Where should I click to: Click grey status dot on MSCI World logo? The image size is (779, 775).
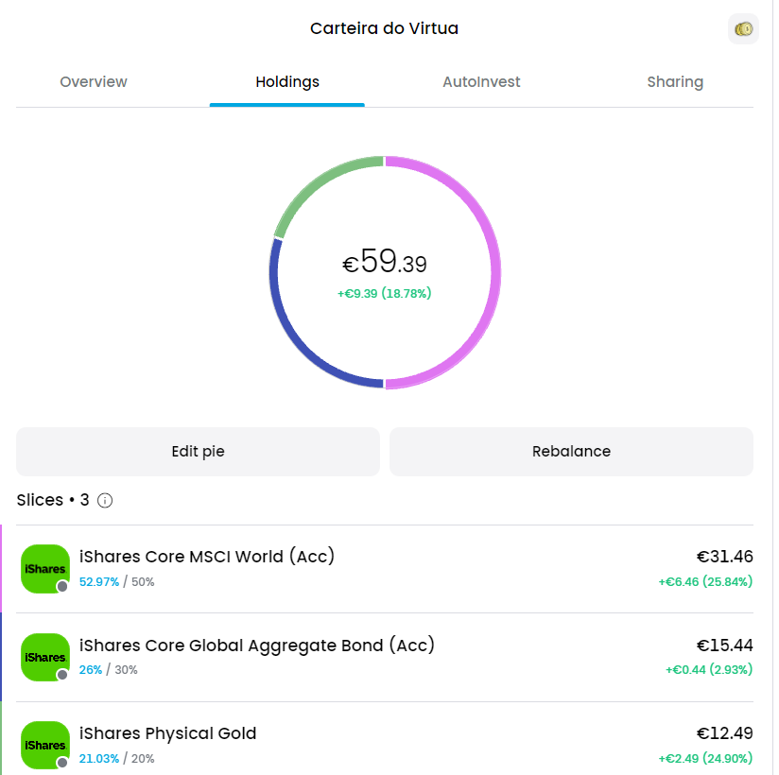click(62, 586)
